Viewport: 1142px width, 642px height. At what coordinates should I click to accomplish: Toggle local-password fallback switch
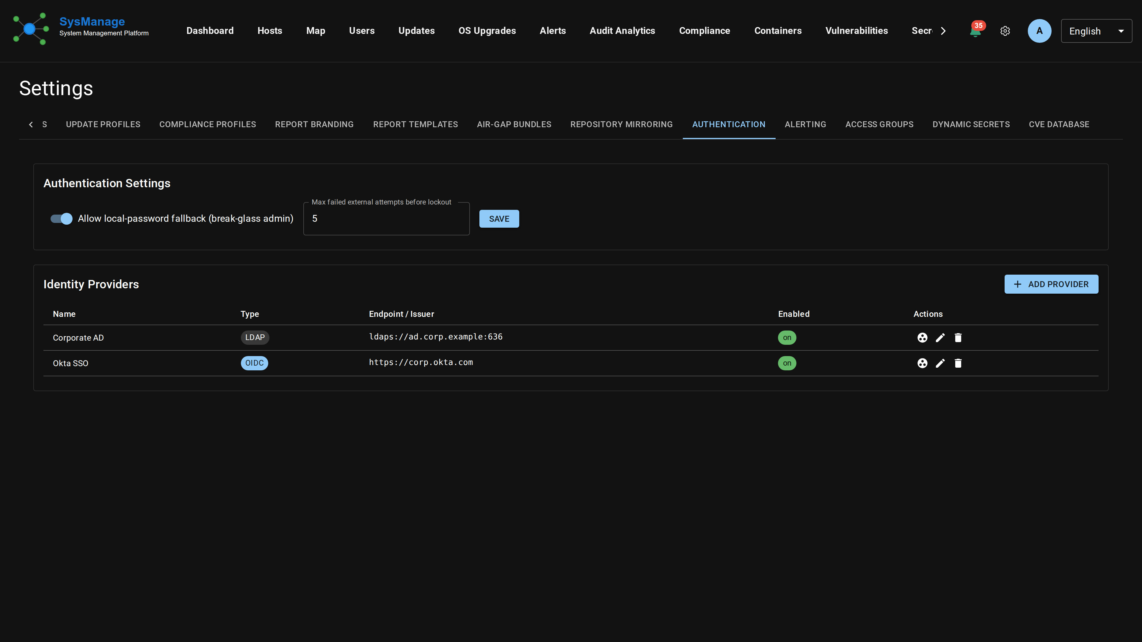61,219
